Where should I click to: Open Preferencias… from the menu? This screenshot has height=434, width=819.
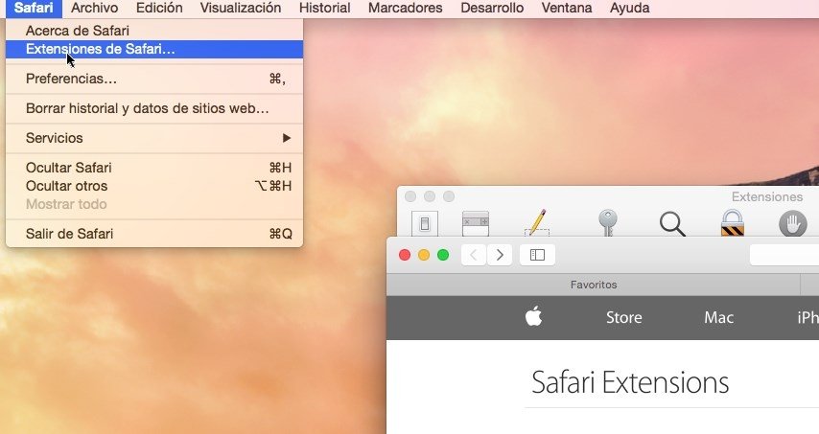[154, 79]
